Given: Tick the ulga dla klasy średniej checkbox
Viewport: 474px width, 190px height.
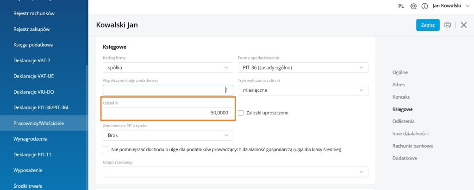Looking at the screenshot, I should (106, 149).
